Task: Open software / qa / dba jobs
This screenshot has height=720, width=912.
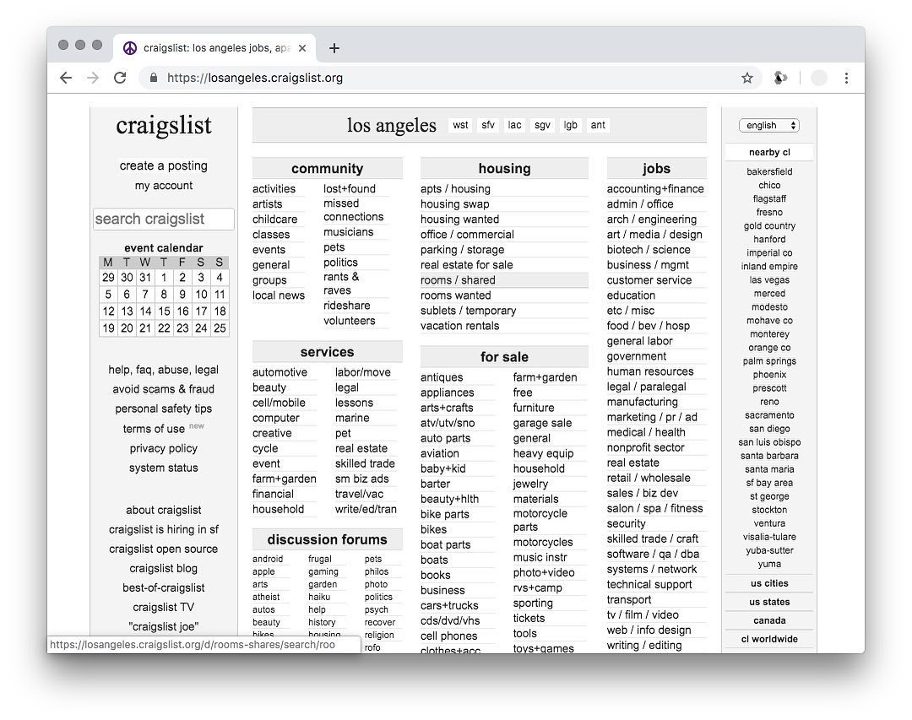Action: tap(653, 555)
